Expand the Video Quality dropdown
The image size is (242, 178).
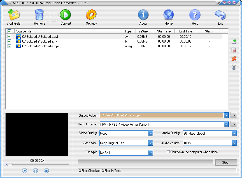(151, 133)
